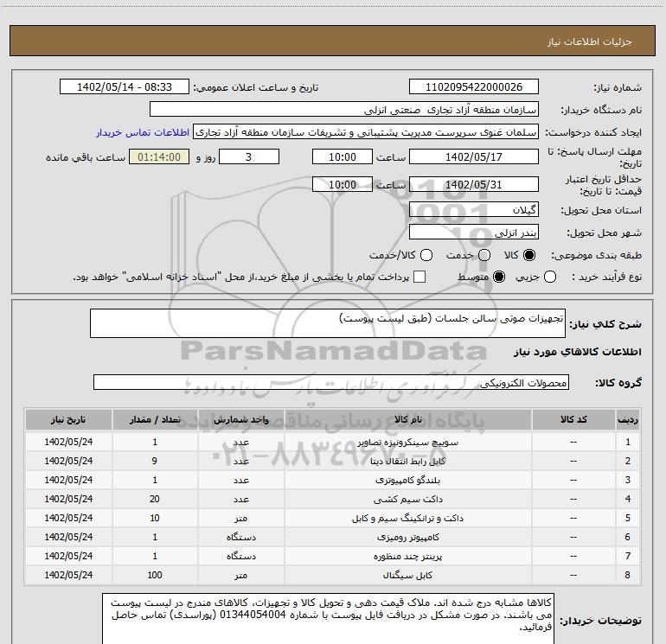The height and width of the screenshot is (644, 666).
Task: Click the نام کالا column header
Action: point(407,420)
